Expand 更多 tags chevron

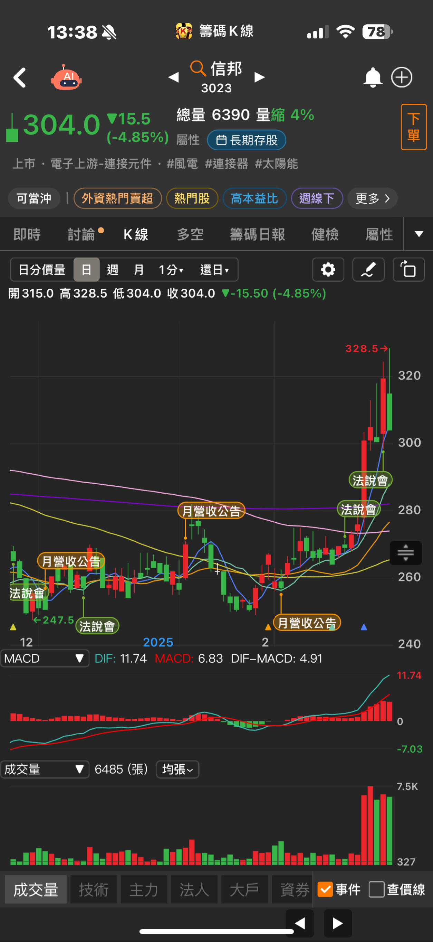[372, 198]
